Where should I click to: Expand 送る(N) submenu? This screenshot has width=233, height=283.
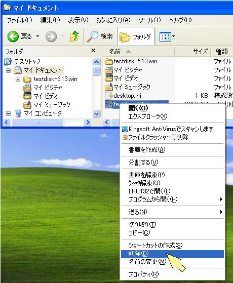coord(173,212)
